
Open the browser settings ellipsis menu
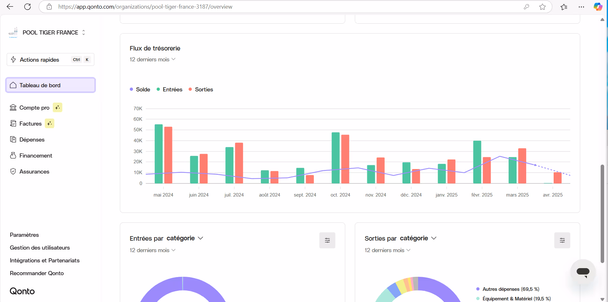point(581,7)
